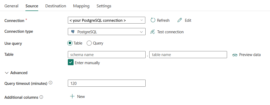
Task: Click the Preview data glasses icon
Action: click(235, 55)
